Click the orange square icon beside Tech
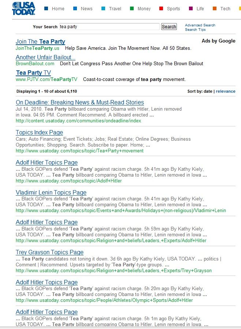The height and width of the screenshot is (329, 241). tap(214, 8)
